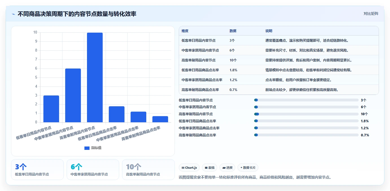Select the bar for 低客单日用品内容节点
Image resolution: width=390 pixels, height=191 pixels.
[x=51, y=109]
